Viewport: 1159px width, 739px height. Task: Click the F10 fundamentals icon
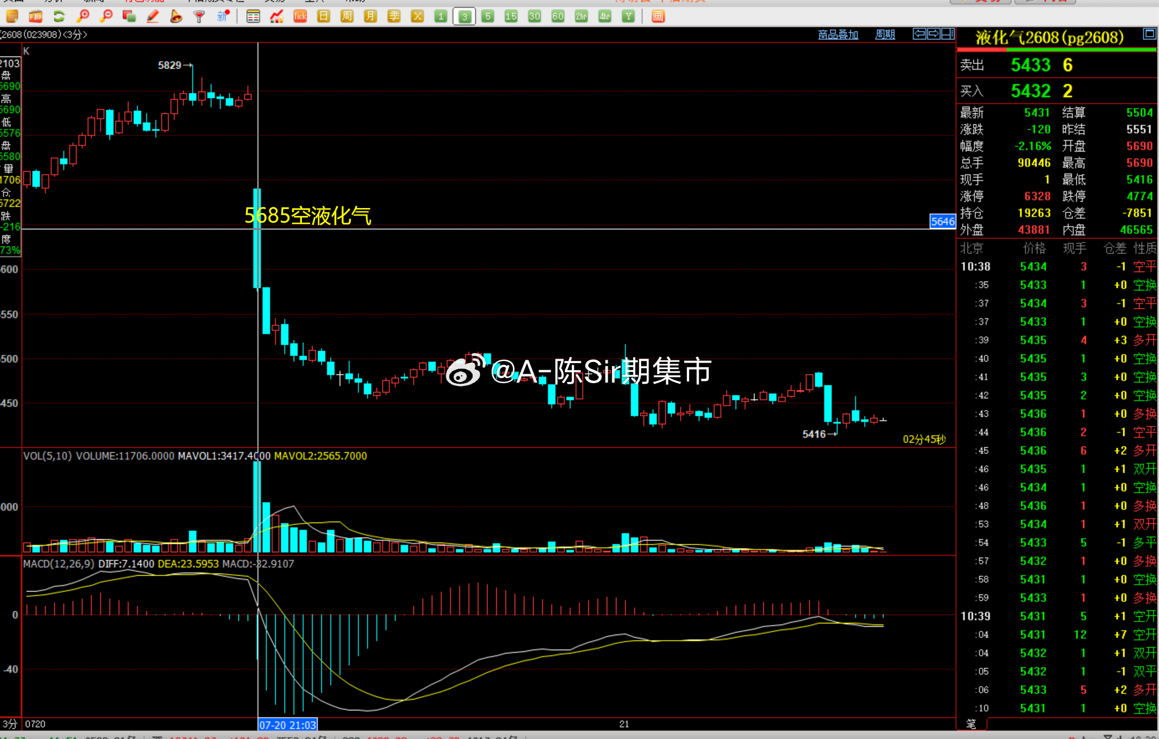coord(36,16)
